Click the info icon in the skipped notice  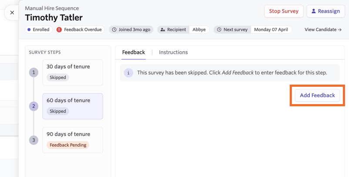[x=128, y=73]
